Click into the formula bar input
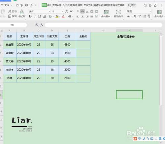The image size is (165, 144). 103,25
